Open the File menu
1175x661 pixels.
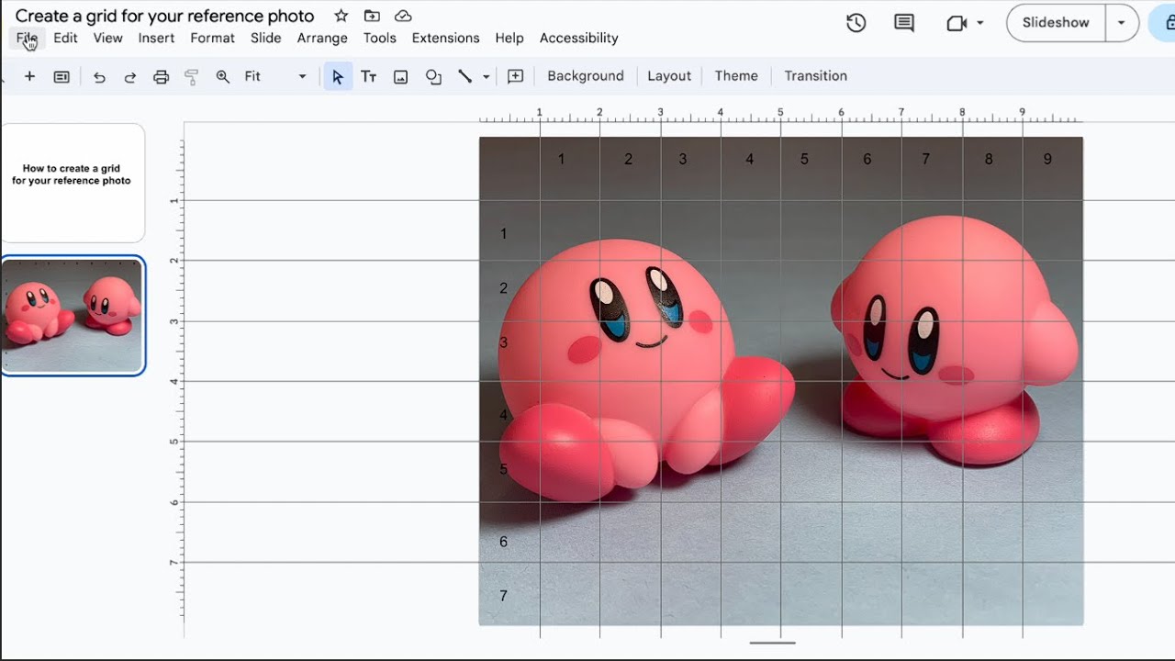click(27, 38)
